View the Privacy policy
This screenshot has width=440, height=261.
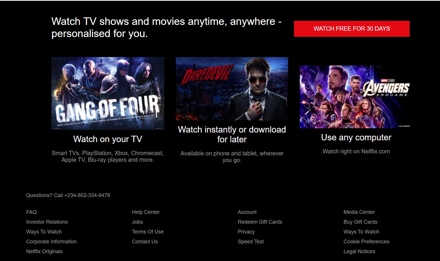246,232
